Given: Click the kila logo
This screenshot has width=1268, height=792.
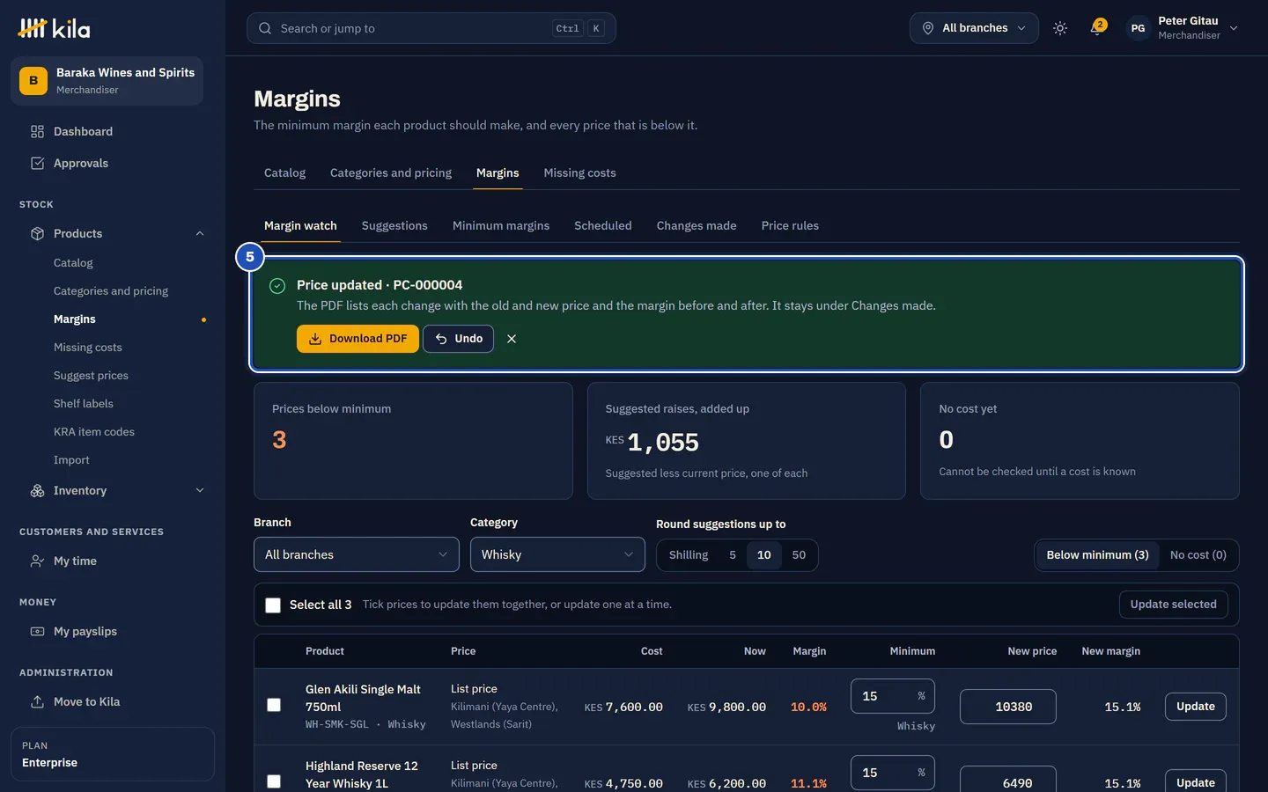Looking at the screenshot, I should pos(54,28).
